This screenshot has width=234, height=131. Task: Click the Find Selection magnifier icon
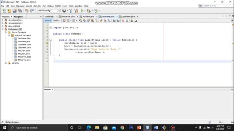pos(80,21)
